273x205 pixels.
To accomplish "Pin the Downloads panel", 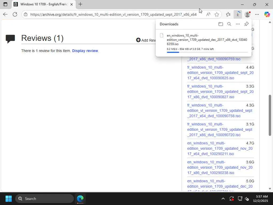I will click(246, 24).
